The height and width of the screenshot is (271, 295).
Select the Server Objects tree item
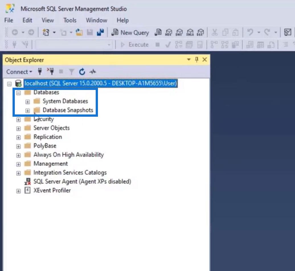52,128
